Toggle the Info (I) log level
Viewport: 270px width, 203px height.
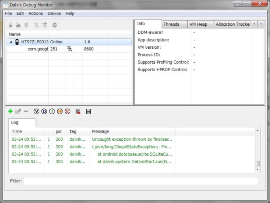(x=52, y=111)
